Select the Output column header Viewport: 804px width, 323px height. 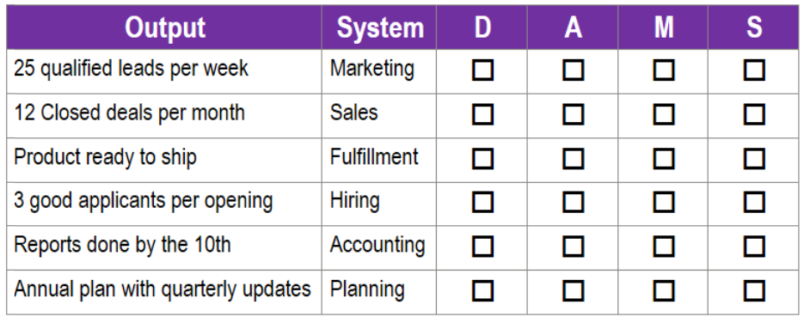click(x=164, y=27)
